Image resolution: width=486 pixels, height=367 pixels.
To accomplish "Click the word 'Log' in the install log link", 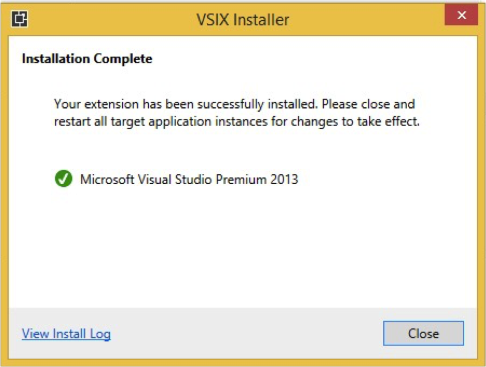I will (x=100, y=334).
